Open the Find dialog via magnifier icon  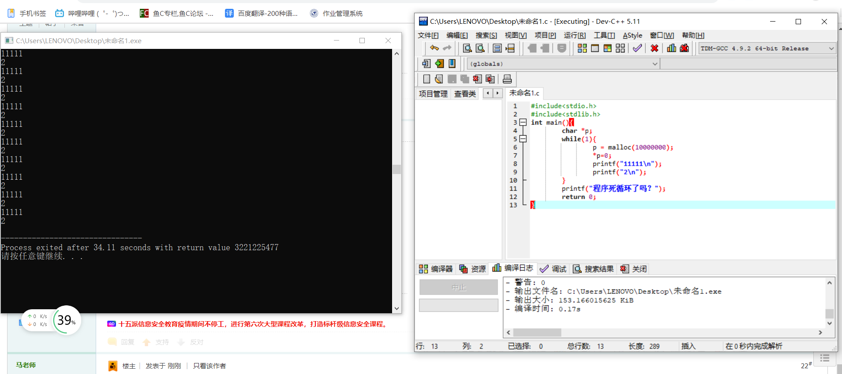pos(467,48)
